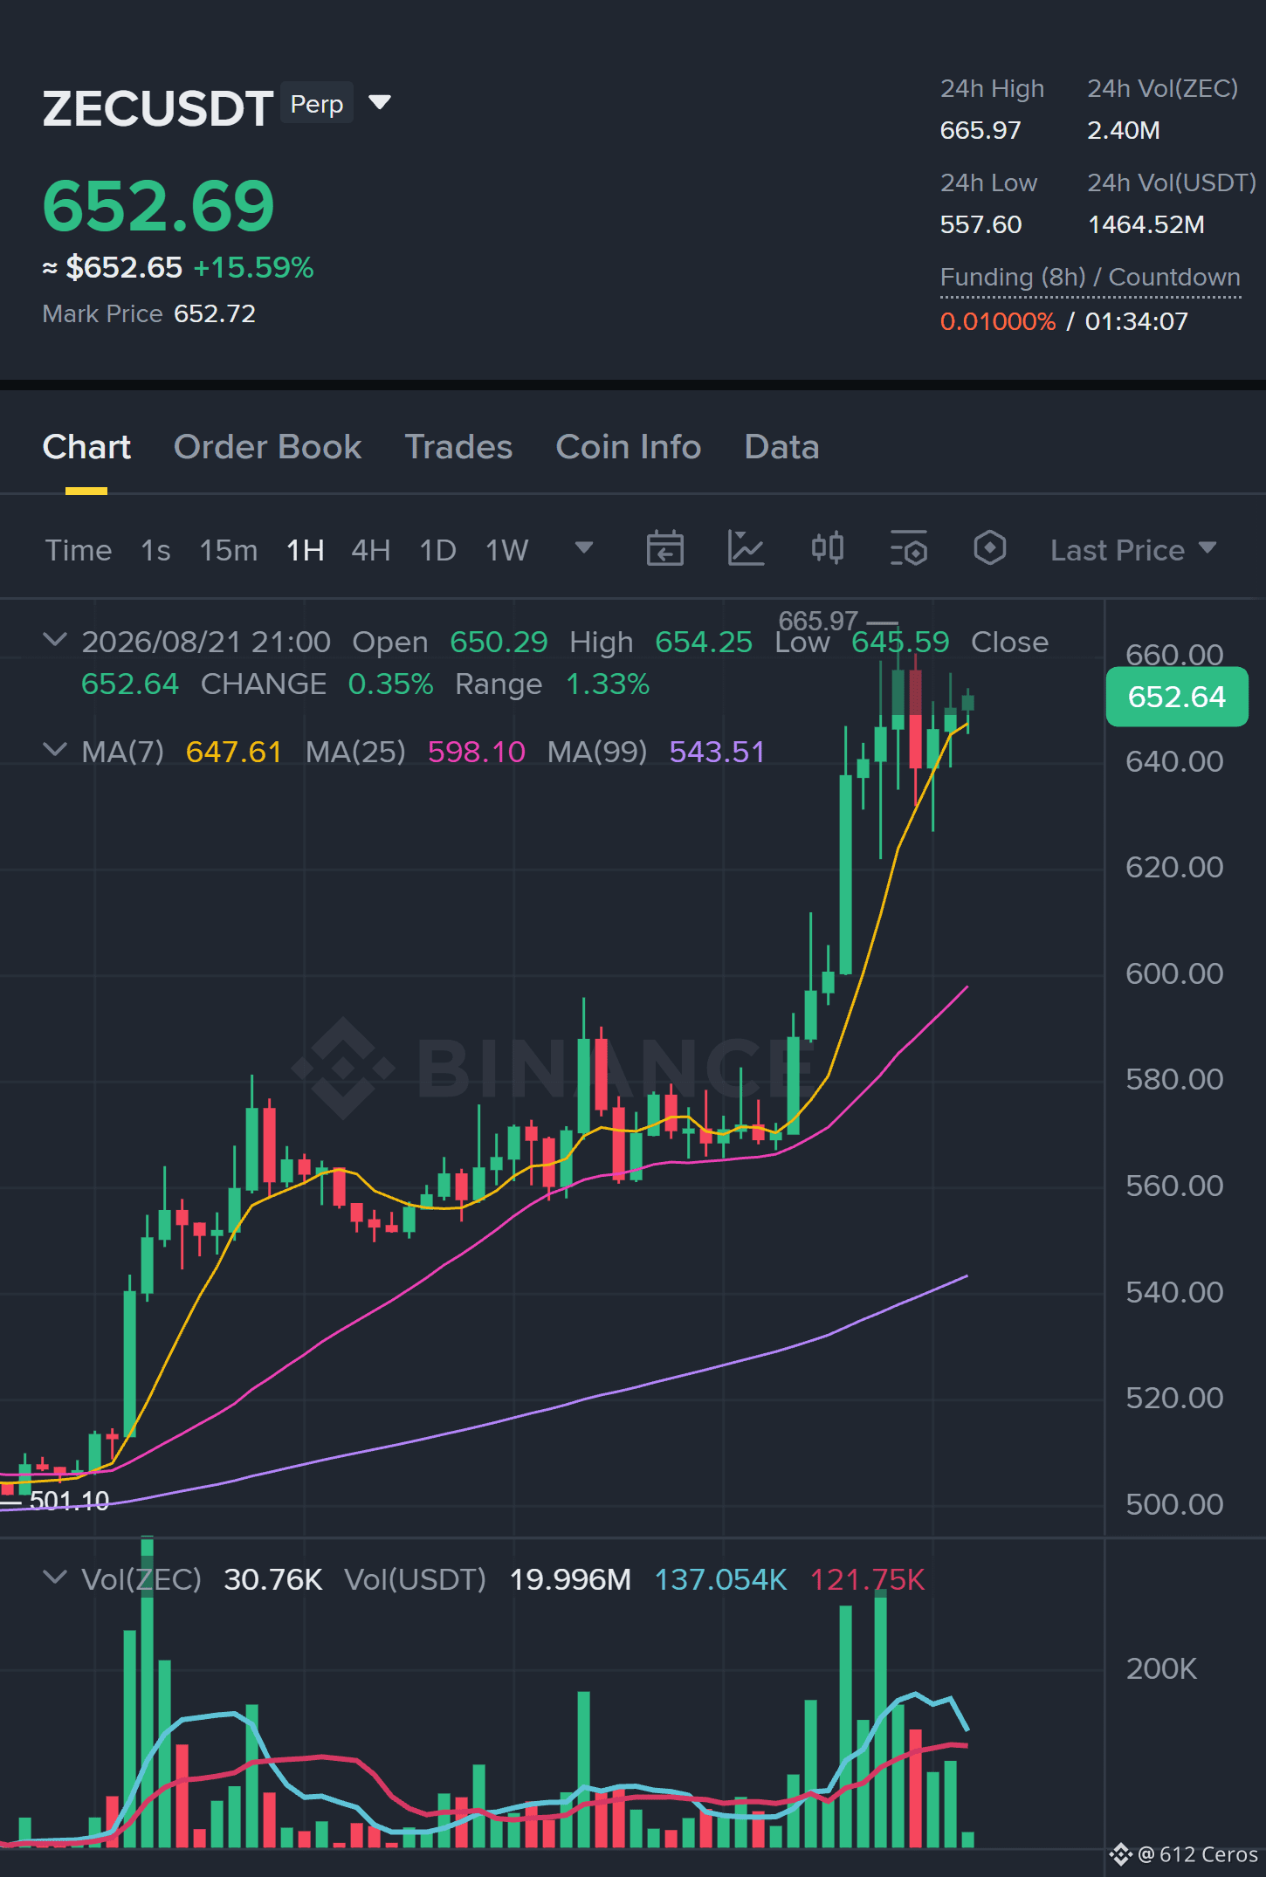This screenshot has width=1266, height=1877.
Task: Click the volume MA value 121.75K
Action: coord(867,1579)
